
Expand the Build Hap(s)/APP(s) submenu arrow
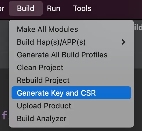coord(123,42)
